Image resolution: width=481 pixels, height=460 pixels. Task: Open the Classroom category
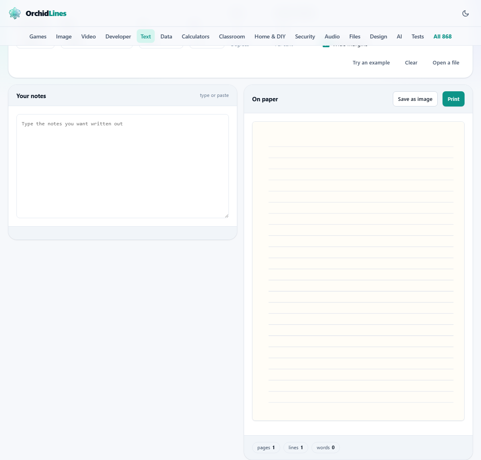(x=232, y=36)
